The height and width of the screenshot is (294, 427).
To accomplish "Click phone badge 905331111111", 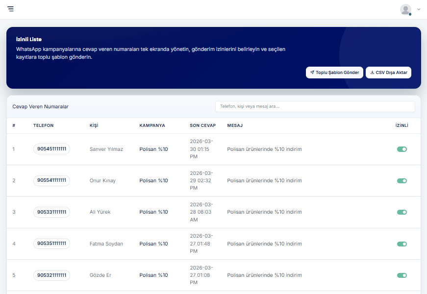I will 51,212.
